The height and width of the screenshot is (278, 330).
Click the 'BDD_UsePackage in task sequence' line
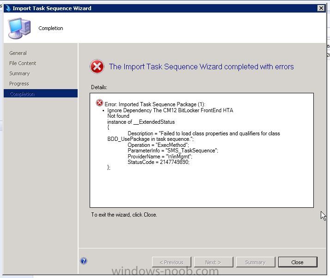pyautogui.click(x=151, y=139)
